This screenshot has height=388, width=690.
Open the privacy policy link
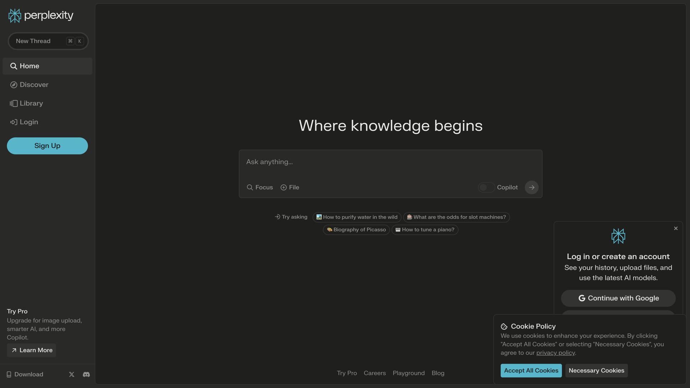(x=555, y=353)
